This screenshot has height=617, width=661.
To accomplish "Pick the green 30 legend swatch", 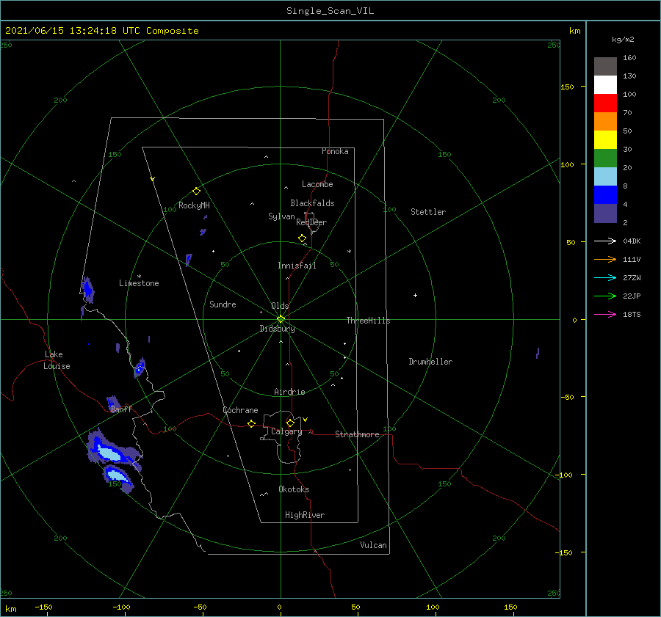I will pos(605,158).
